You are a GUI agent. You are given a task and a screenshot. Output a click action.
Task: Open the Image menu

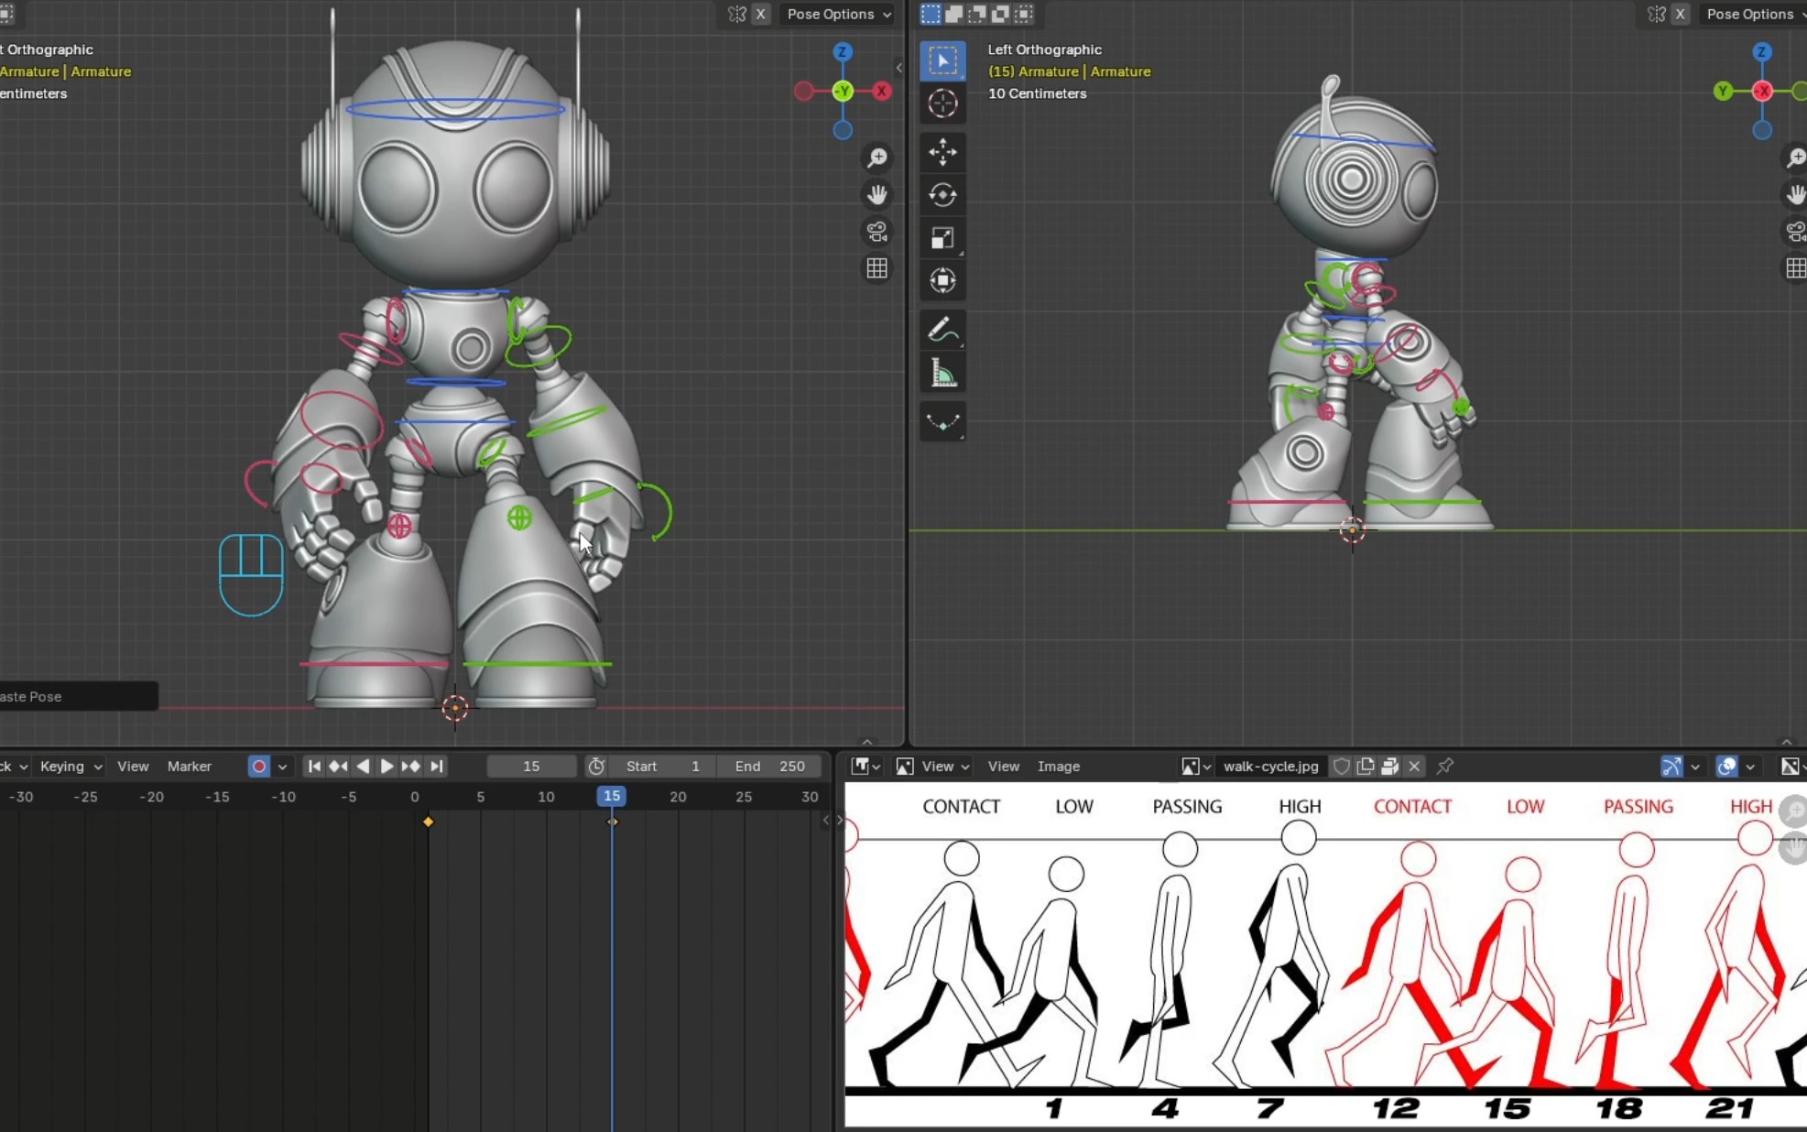point(1058,767)
